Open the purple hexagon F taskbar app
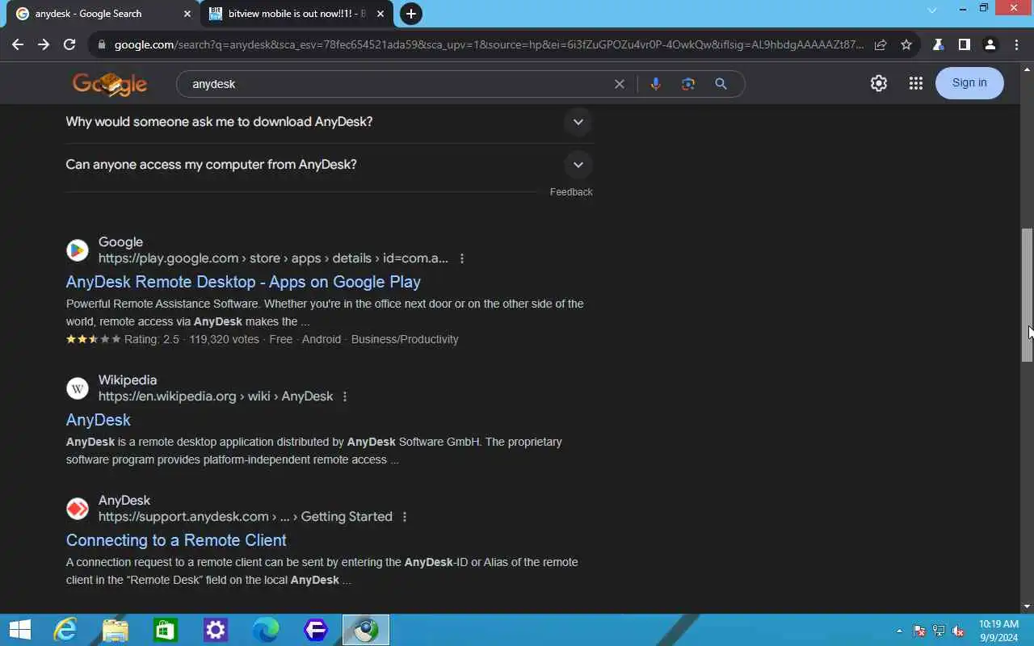Screen dimensions: 1034x646 316,630
